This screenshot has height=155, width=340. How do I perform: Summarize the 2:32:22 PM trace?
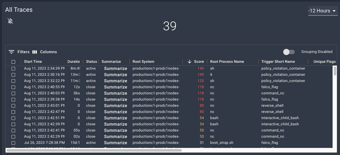pyautogui.click(x=116, y=81)
